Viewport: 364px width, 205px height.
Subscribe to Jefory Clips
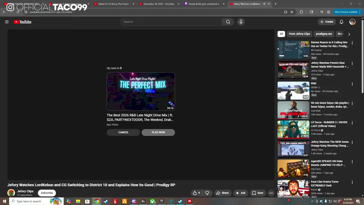click(47, 193)
